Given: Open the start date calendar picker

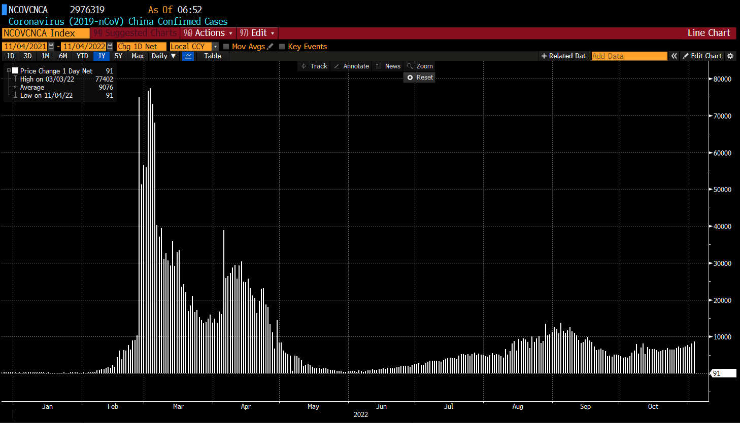Looking at the screenshot, I should tap(51, 47).
